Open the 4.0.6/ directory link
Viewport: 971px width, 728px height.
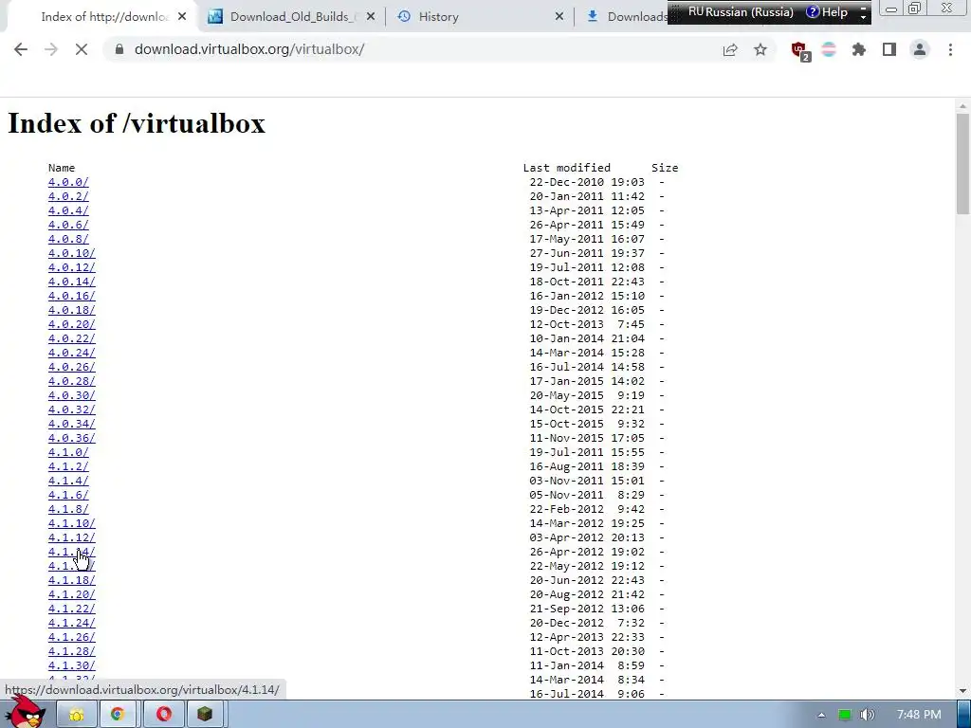click(x=68, y=225)
